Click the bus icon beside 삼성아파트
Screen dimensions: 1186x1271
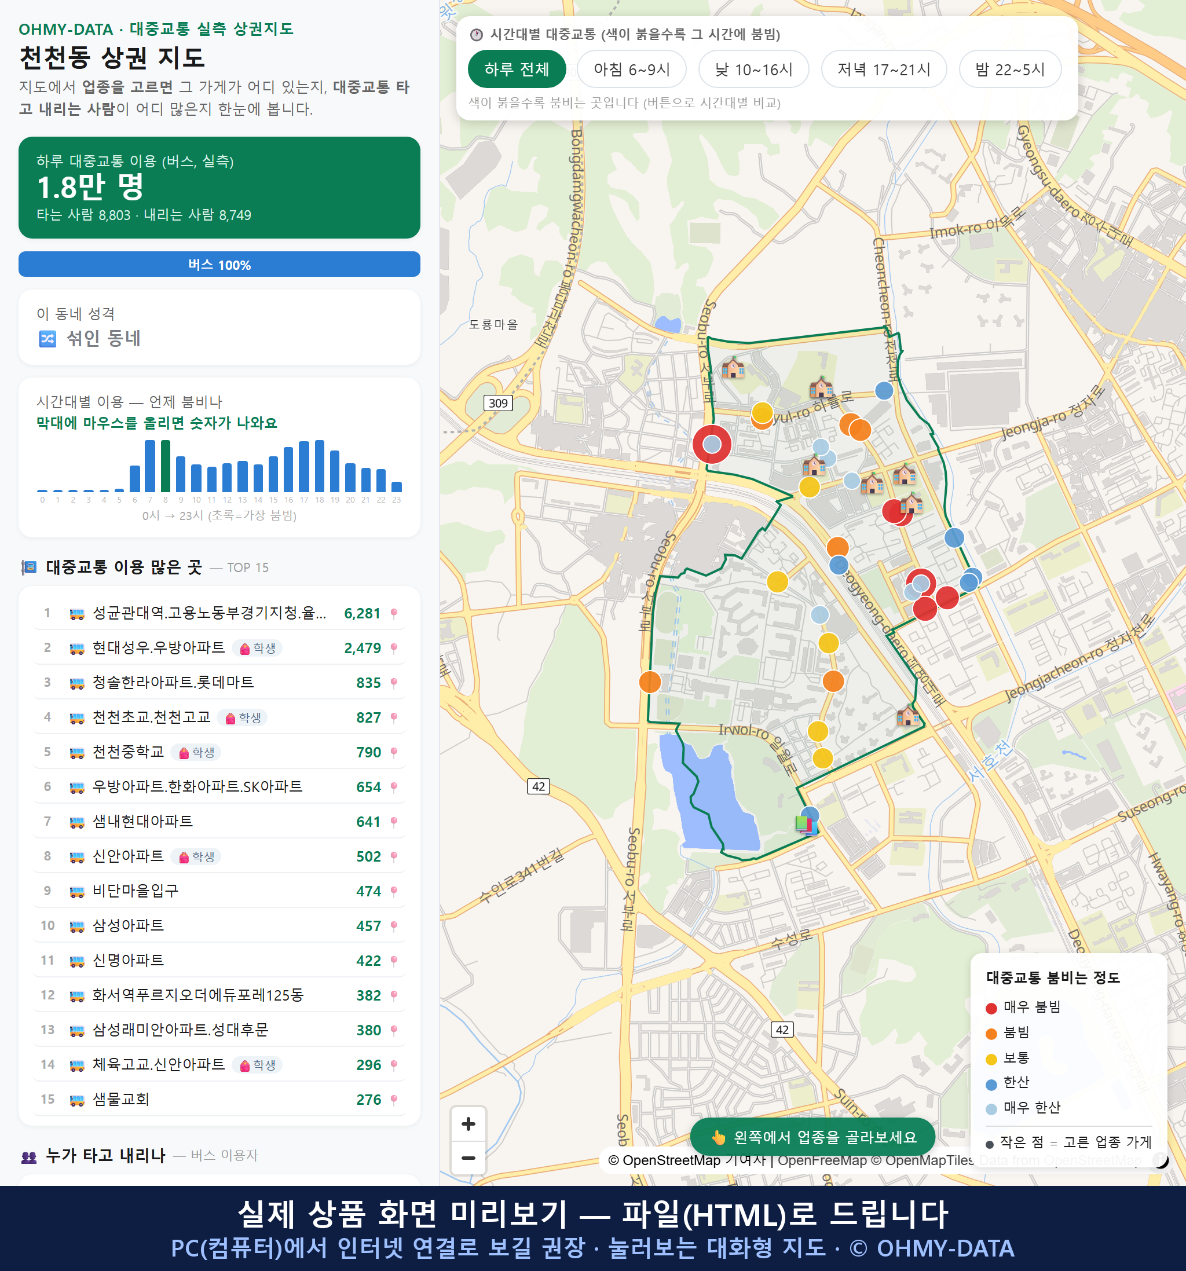tap(76, 926)
